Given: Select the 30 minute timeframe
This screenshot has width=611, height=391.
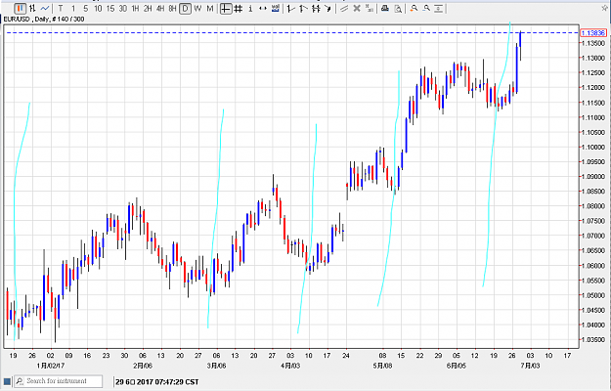Looking at the screenshot, I should (123, 8).
